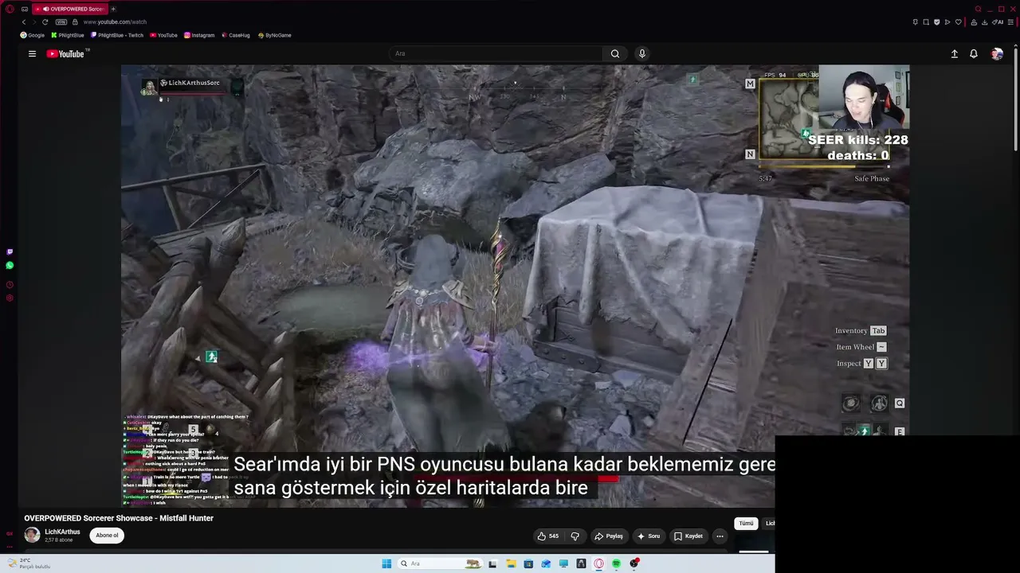Open the Opera easy setup icon
The width and height of the screenshot is (1020, 573).
pos(1010,22)
